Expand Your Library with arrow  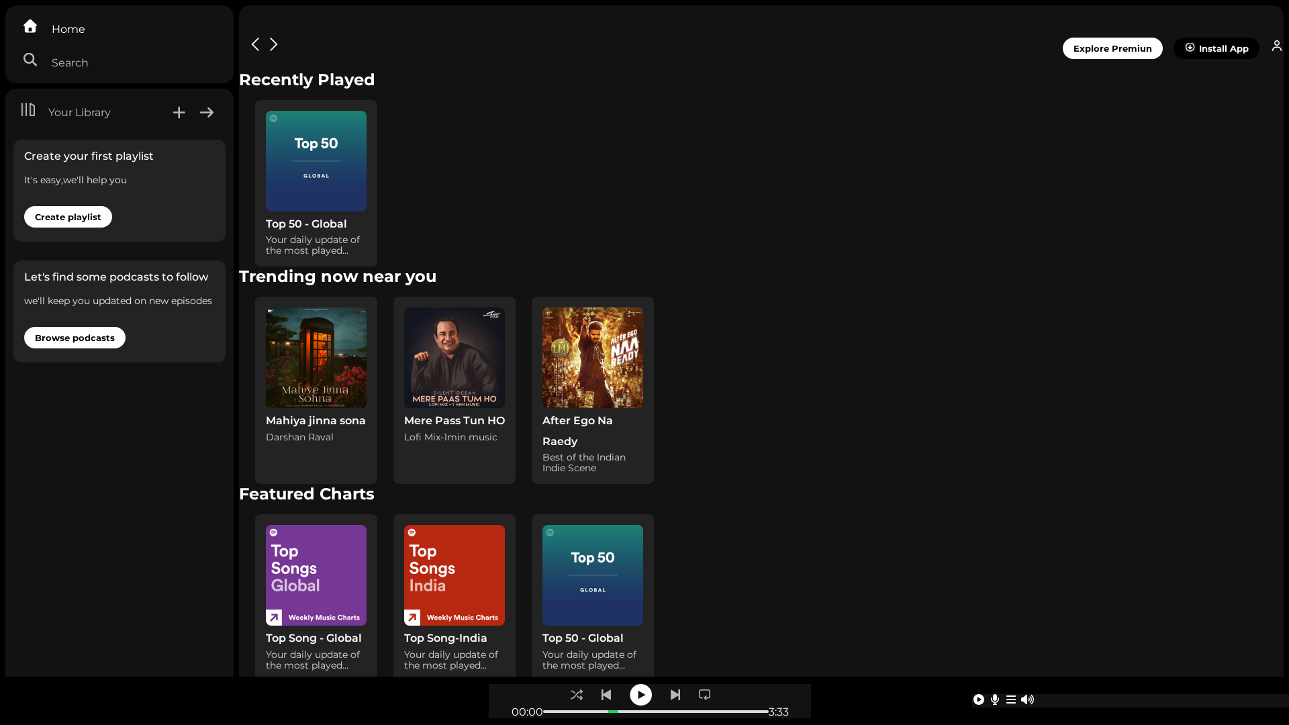(x=207, y=113)
